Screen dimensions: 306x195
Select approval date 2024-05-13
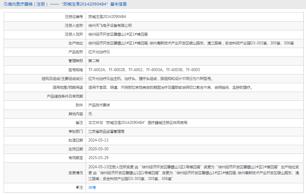click(x=98, y=140)
